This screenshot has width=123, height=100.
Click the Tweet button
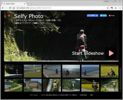click(x=103, y=15)
